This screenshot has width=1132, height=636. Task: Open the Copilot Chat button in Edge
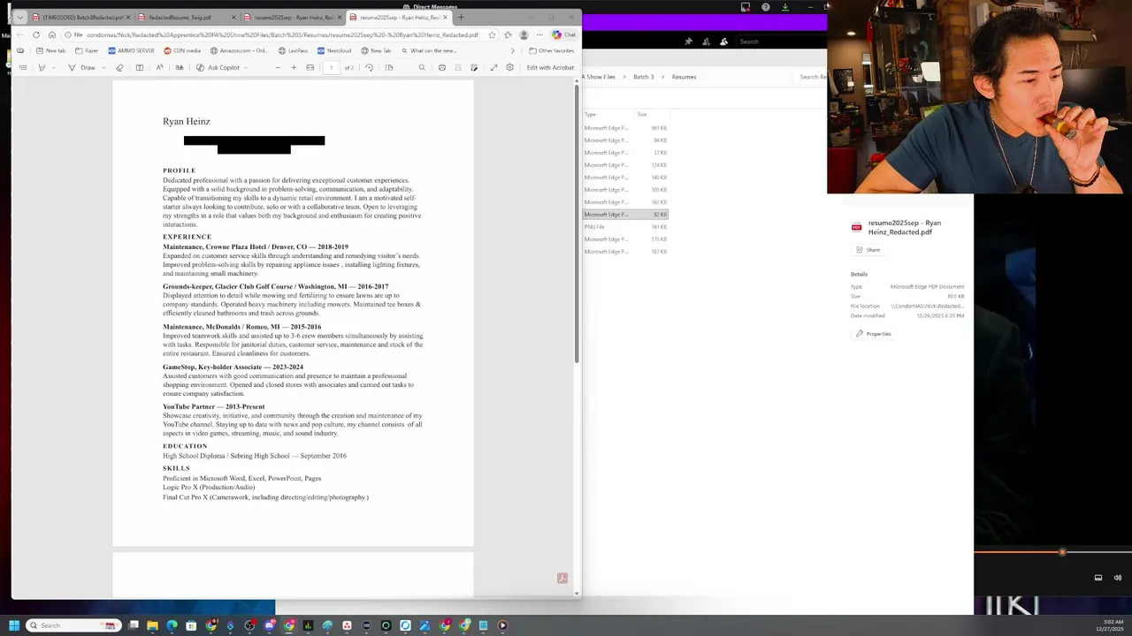(x=563, y=34)
